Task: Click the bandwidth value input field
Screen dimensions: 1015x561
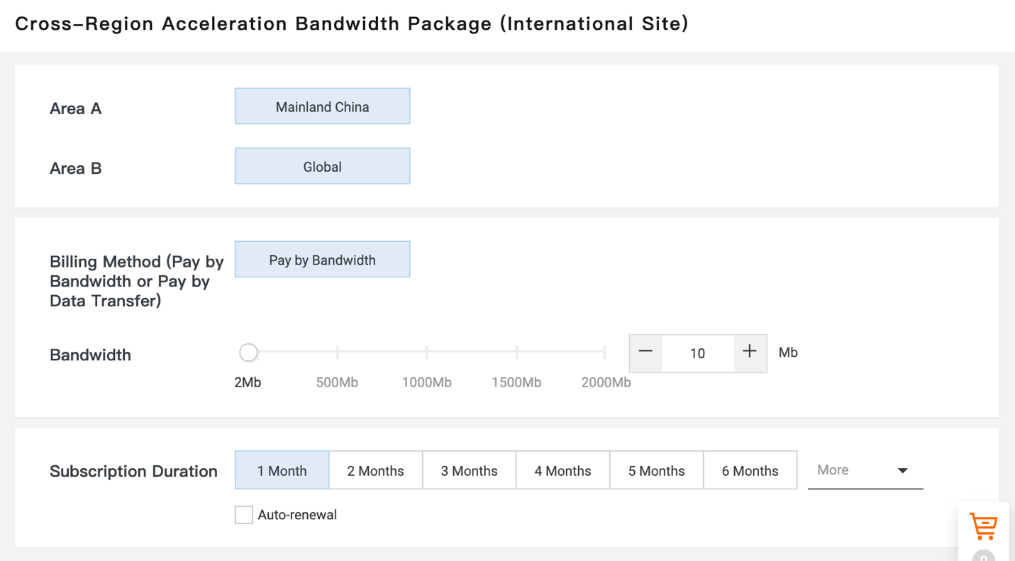Action: [x=697, y=353]
